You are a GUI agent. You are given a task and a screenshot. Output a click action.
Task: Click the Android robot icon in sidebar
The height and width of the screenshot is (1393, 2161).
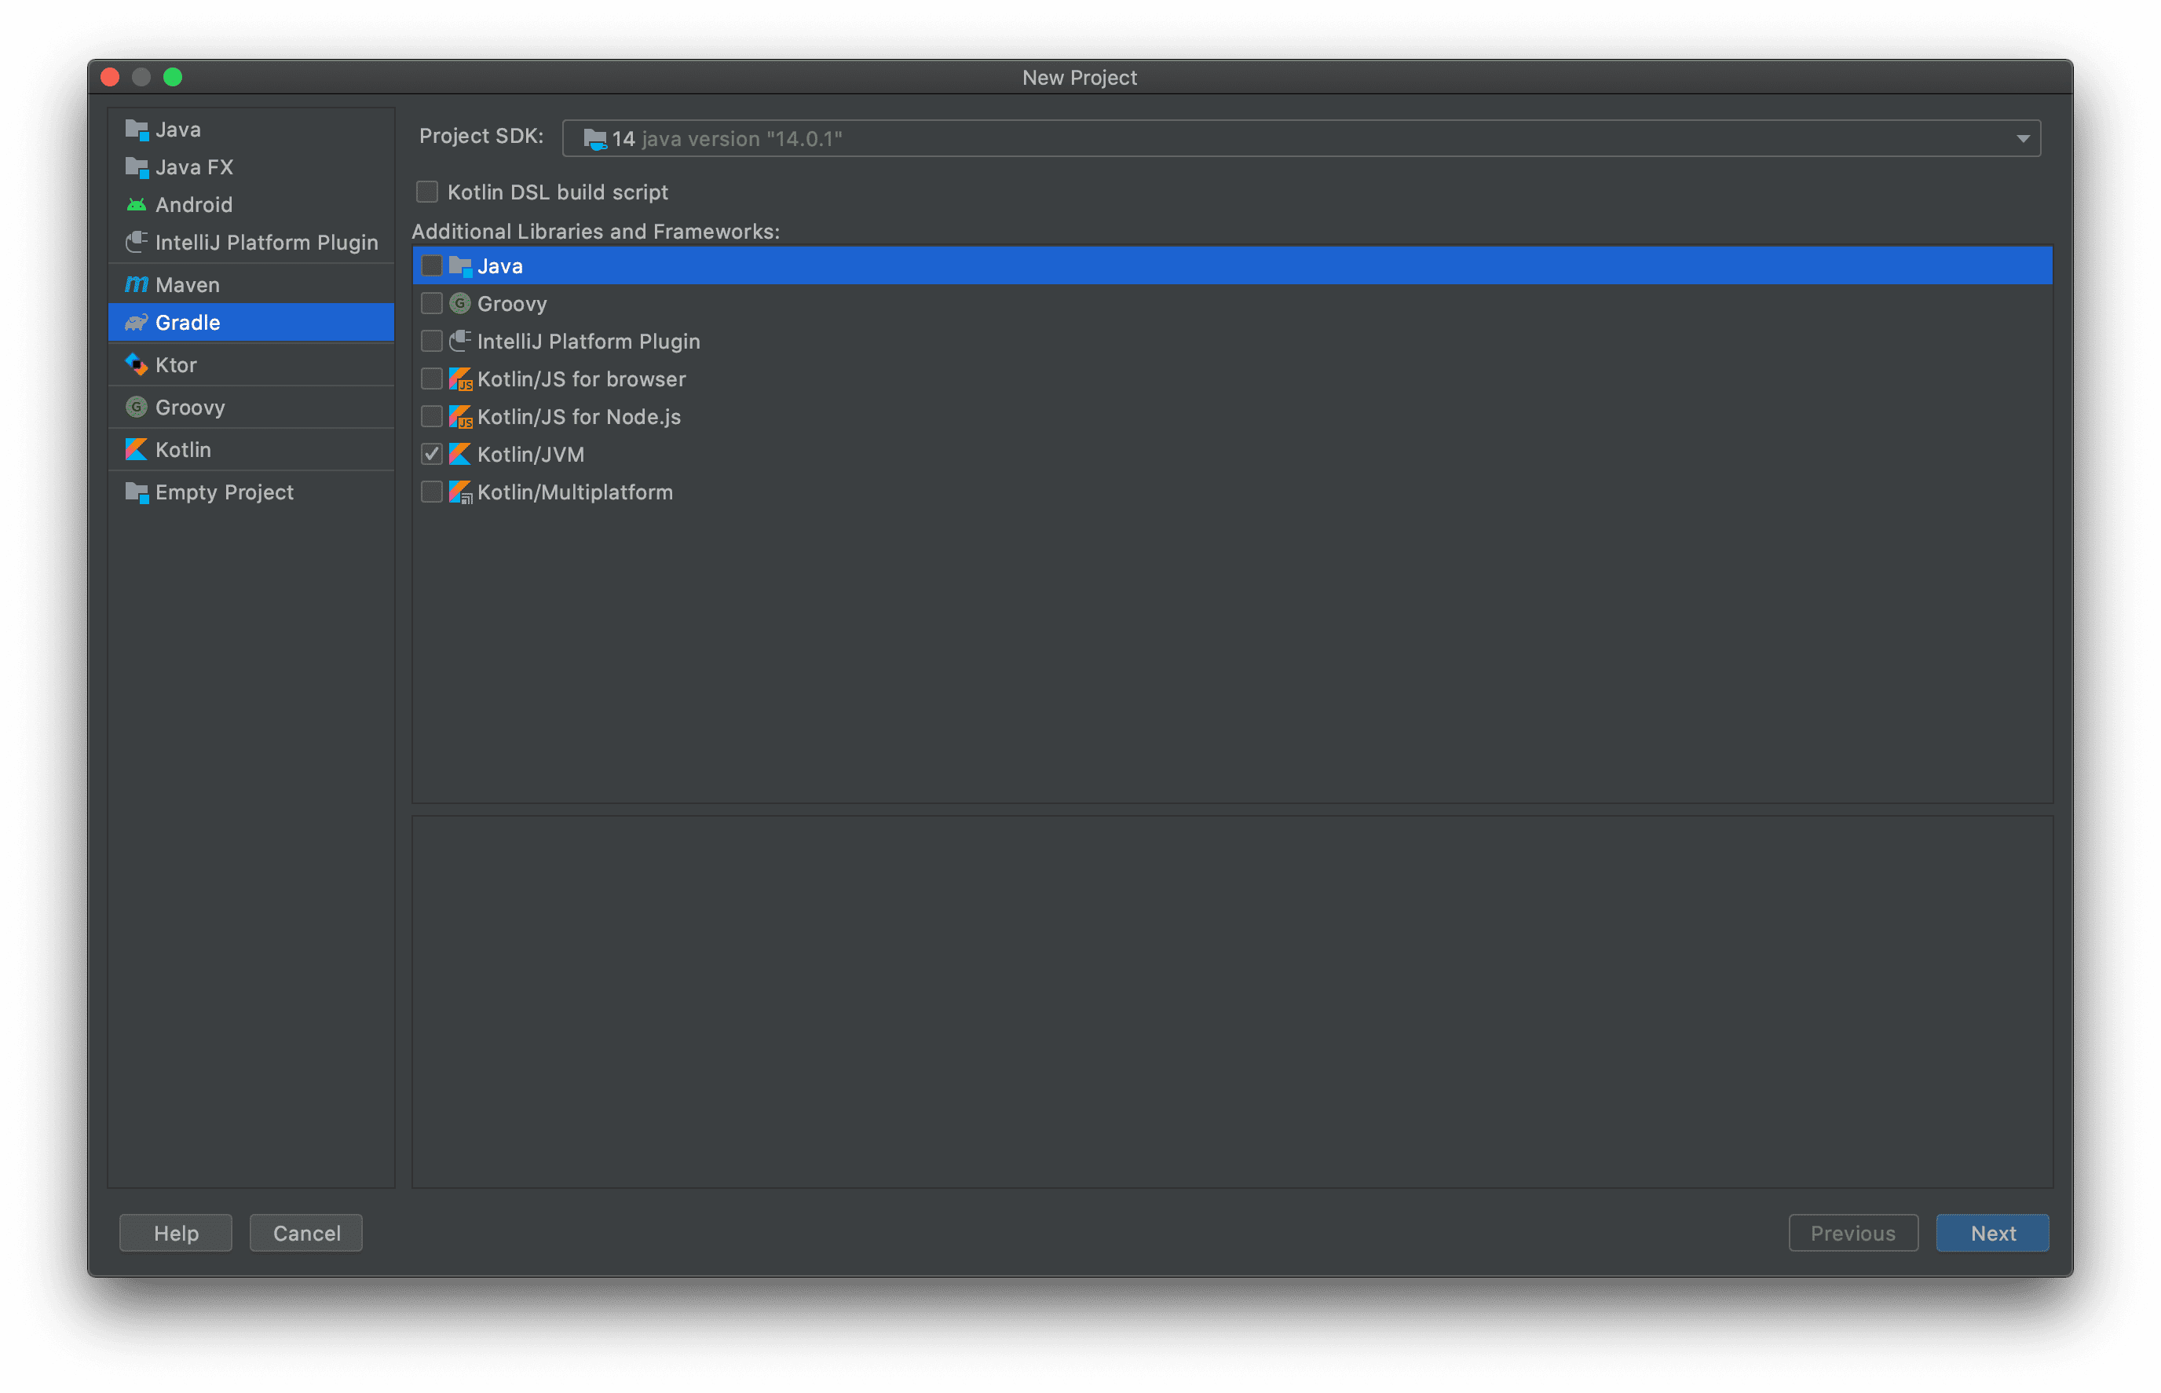(x=137, y=205)
